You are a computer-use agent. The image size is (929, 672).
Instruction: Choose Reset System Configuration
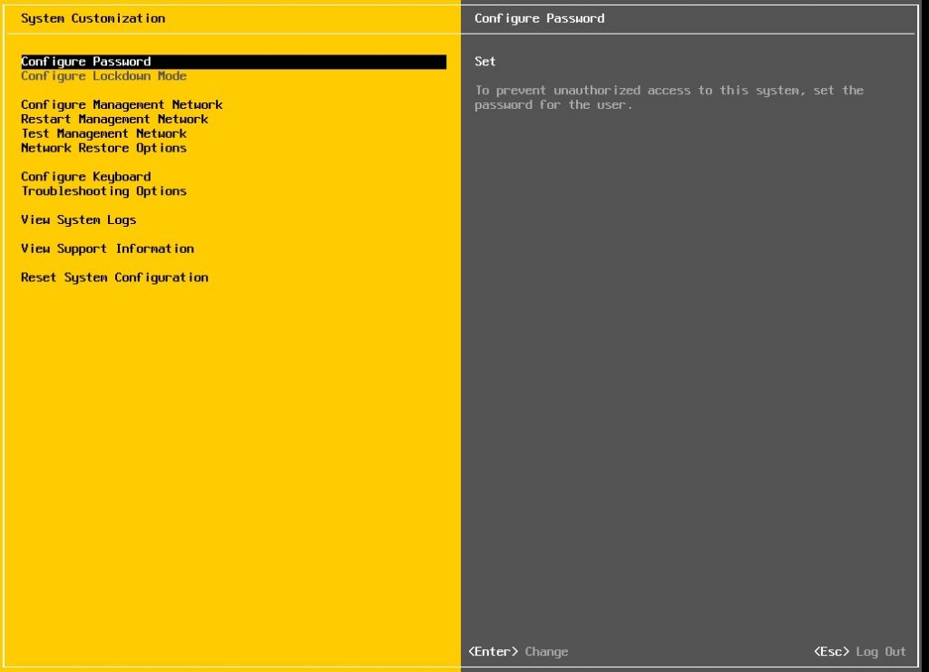[x=114, y=278]
